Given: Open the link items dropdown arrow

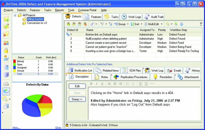Looking at the screenshot, I should click(96, 24).
